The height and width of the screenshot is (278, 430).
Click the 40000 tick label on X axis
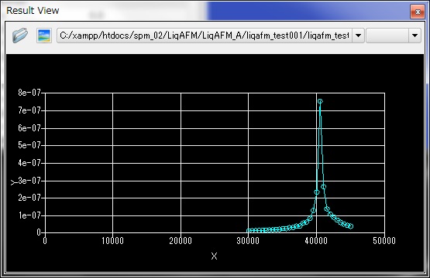(316, 241)
